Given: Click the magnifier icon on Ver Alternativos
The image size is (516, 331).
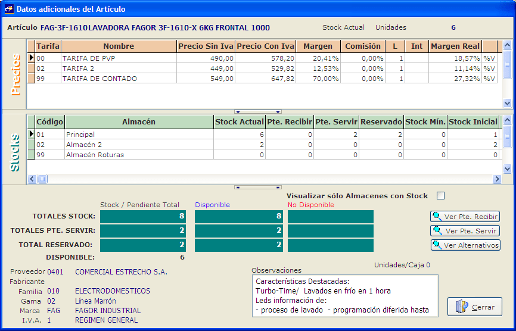Looking at the screenshot, I should click(x=438, y=245).
